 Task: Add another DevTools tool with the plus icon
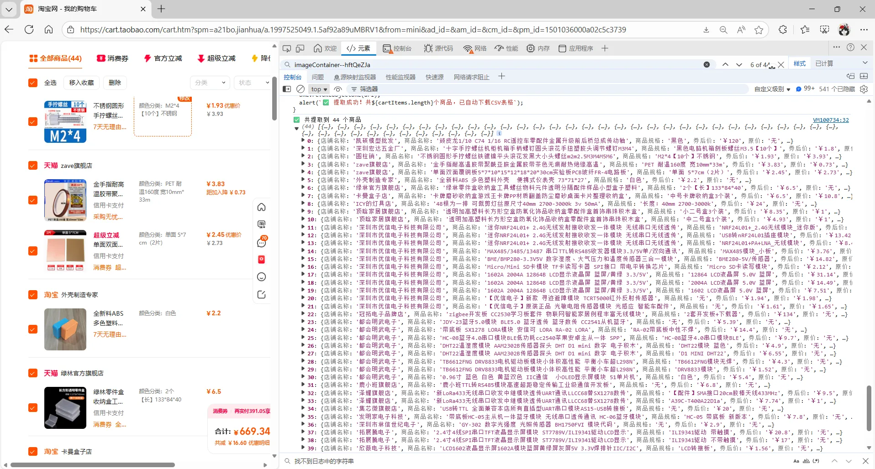[x=605, y=48]
